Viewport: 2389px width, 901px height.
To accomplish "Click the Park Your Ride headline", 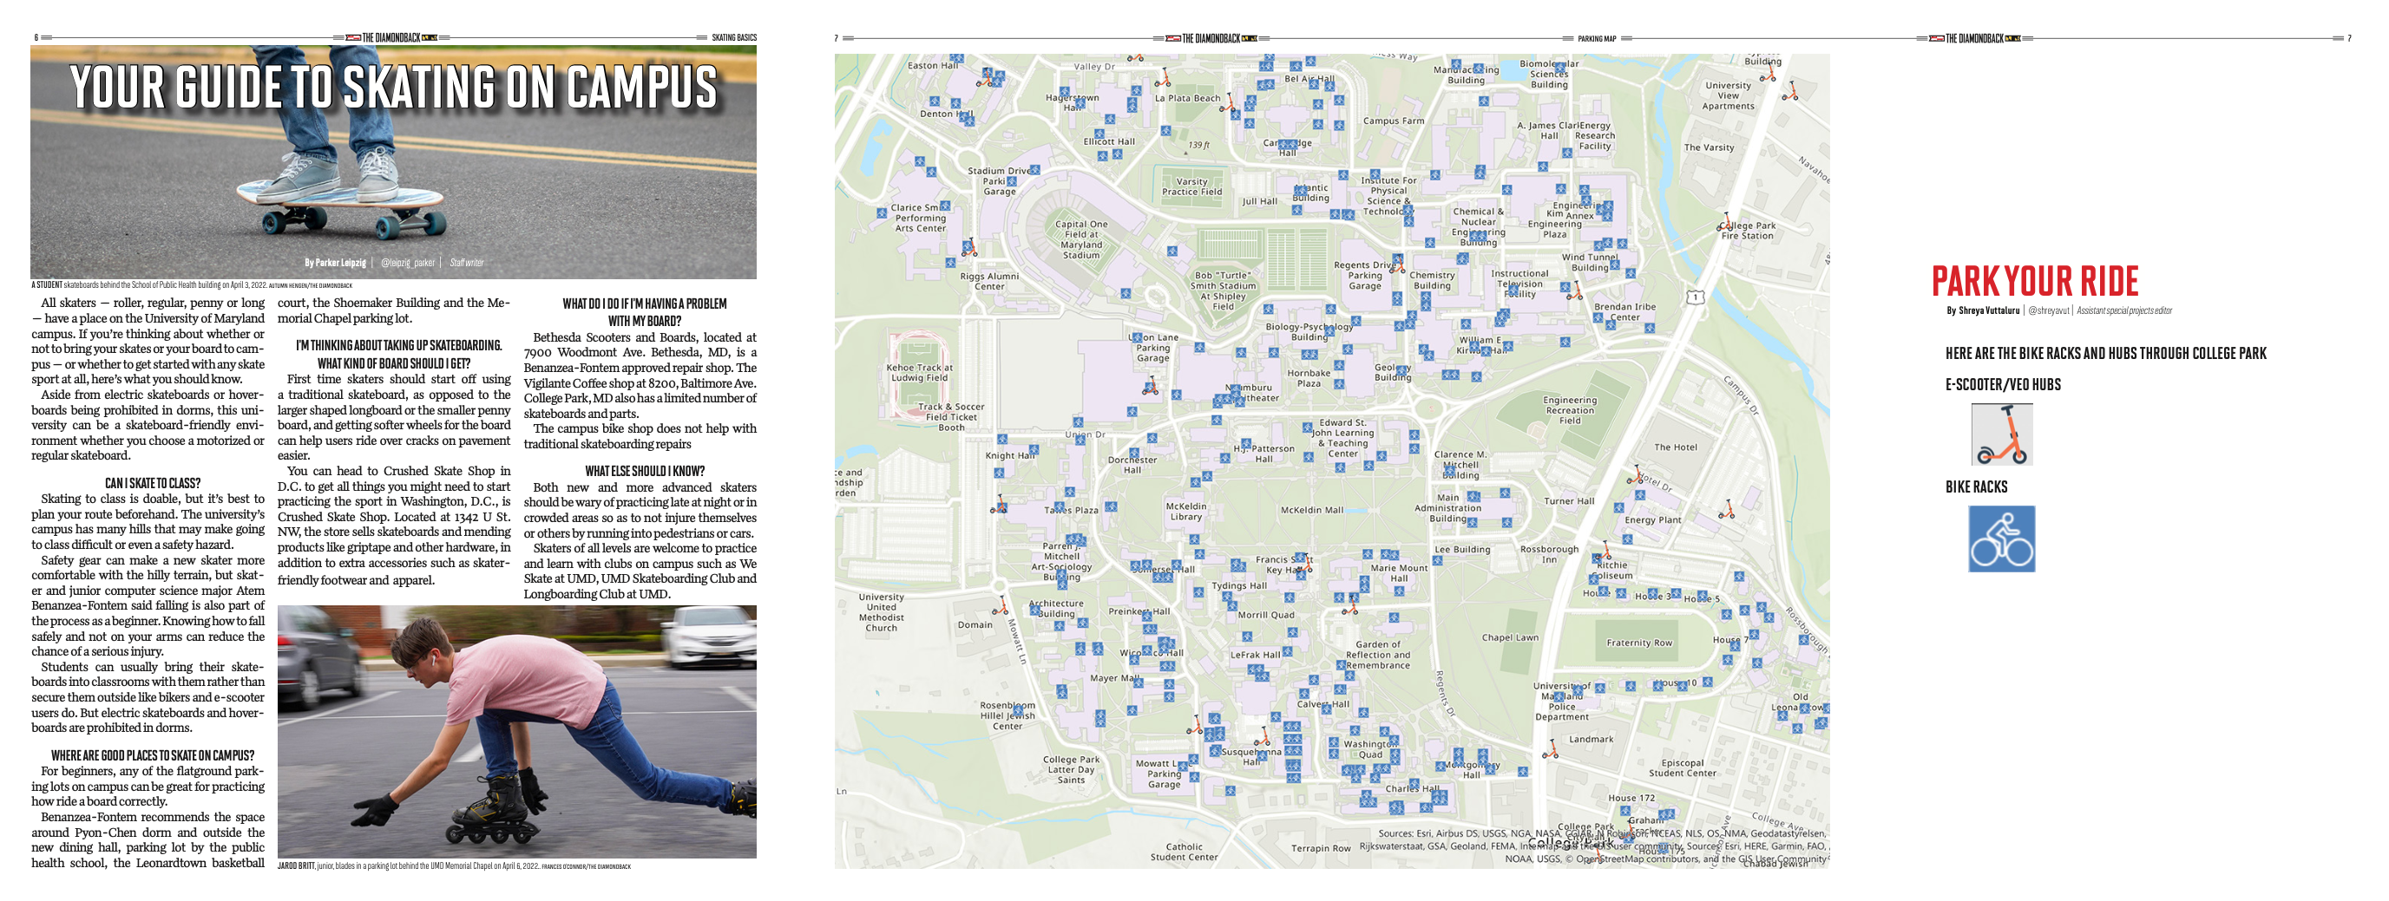I will [x=2035, y=281].
